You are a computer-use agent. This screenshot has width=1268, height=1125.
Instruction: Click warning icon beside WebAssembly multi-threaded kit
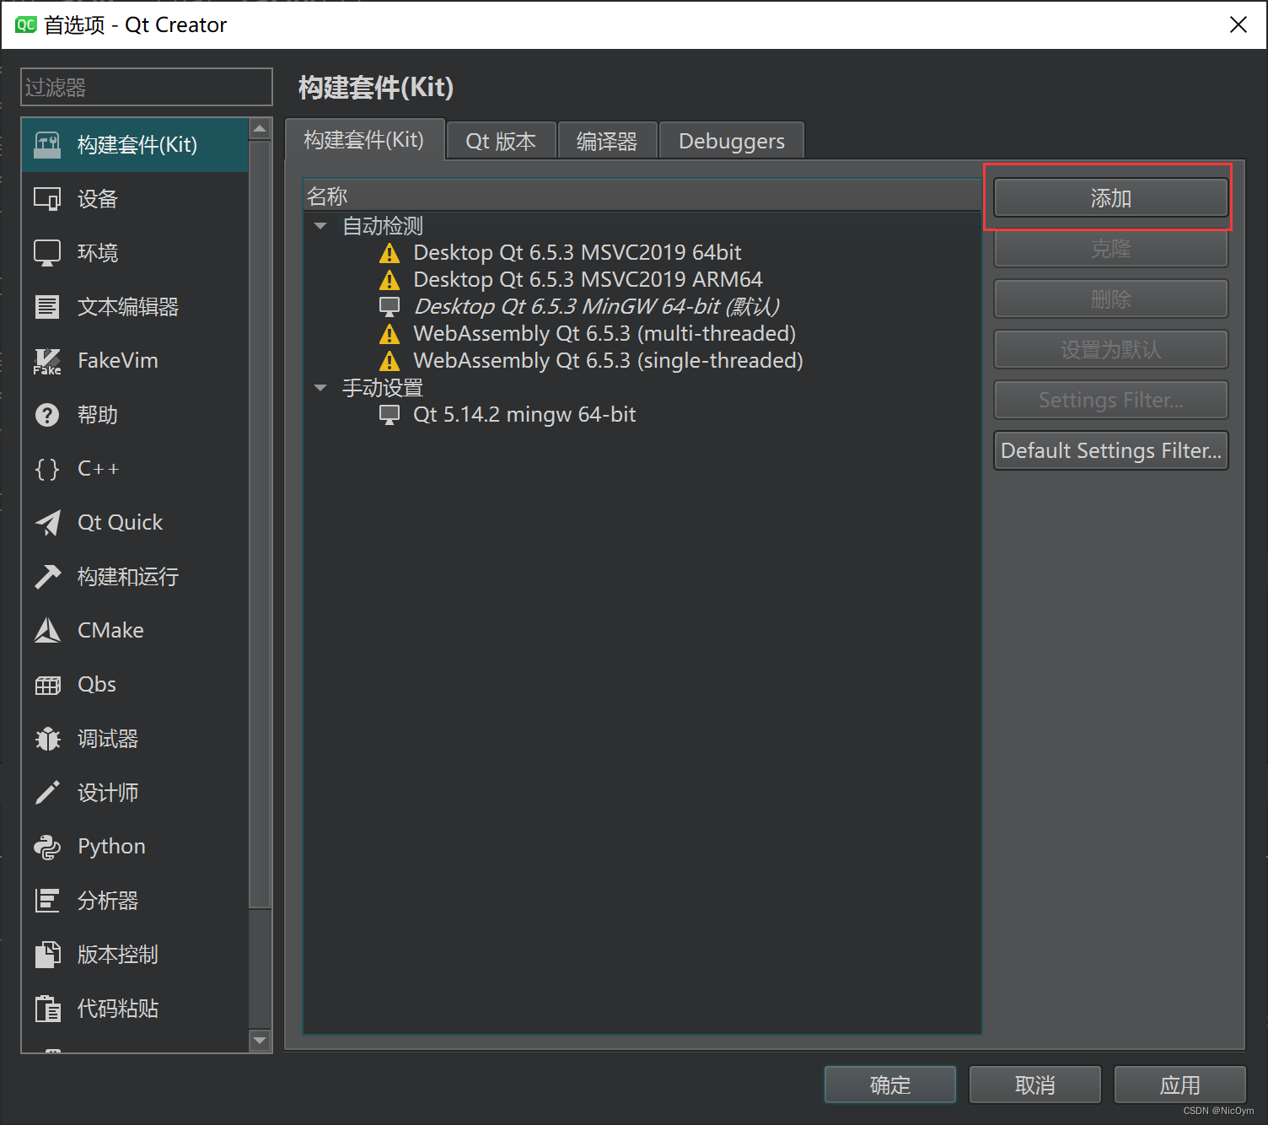[390, 334]
